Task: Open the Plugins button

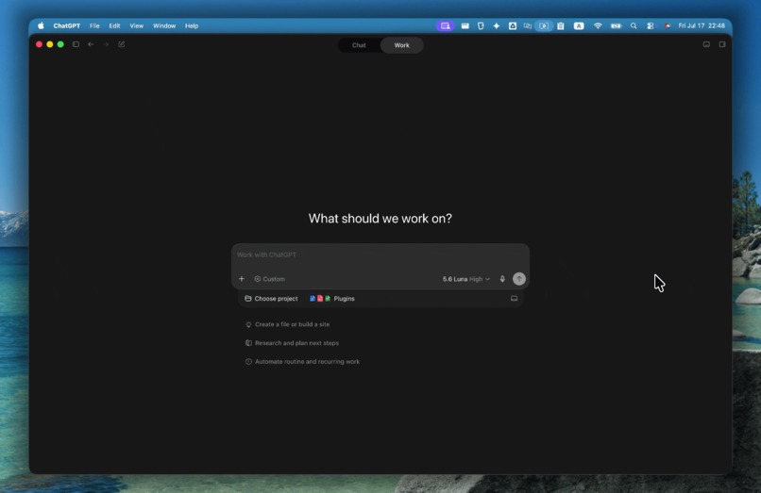Action: tap(332, 299)
